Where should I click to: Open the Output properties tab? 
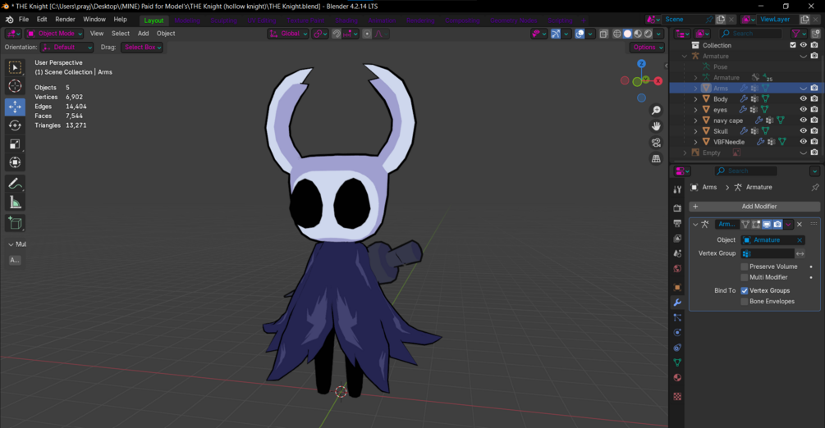pos(677,224)
